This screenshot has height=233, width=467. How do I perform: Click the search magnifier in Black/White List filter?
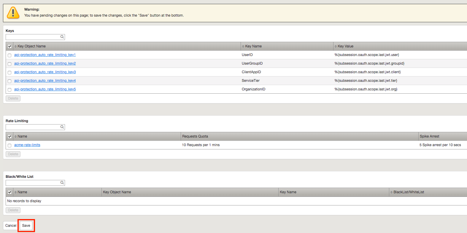point(62,183)
